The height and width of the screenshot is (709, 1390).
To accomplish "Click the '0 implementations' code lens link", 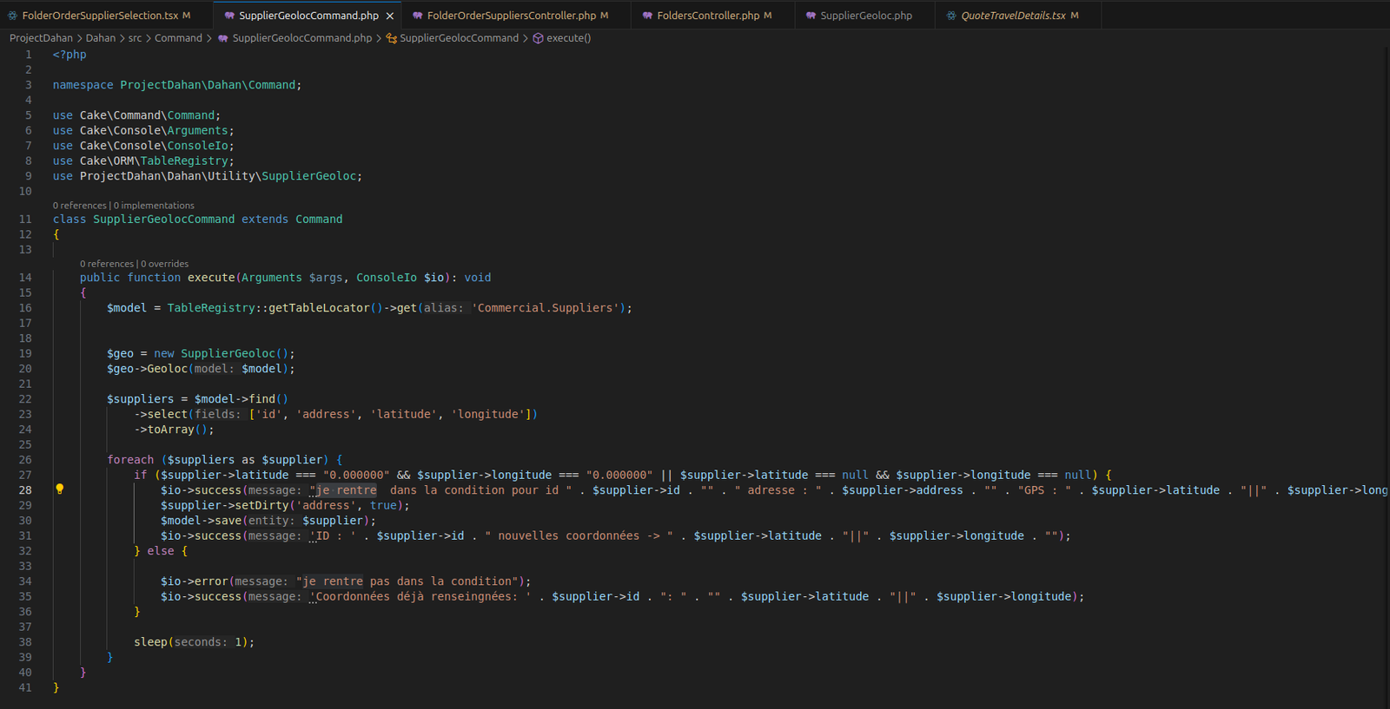I will coord(154,206).
